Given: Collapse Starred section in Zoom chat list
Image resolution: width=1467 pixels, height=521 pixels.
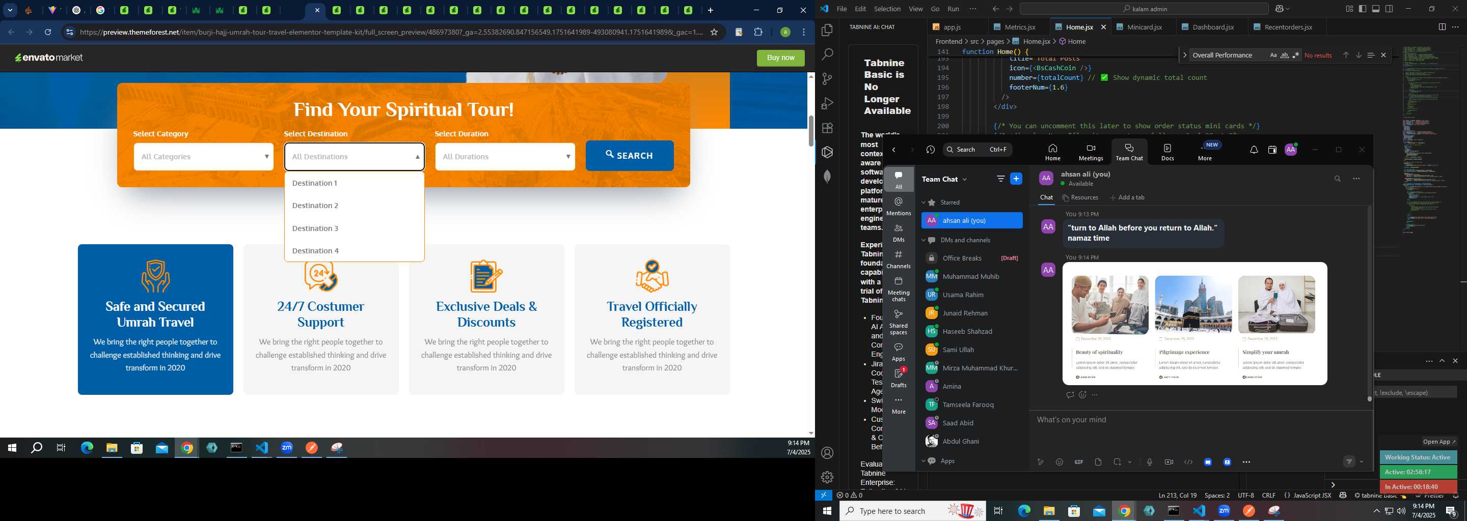Looking at the screenshot, I should [923, 202].
